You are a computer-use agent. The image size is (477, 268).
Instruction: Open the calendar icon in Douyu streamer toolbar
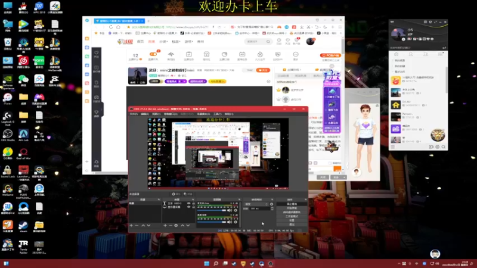[x=242, y=55]
